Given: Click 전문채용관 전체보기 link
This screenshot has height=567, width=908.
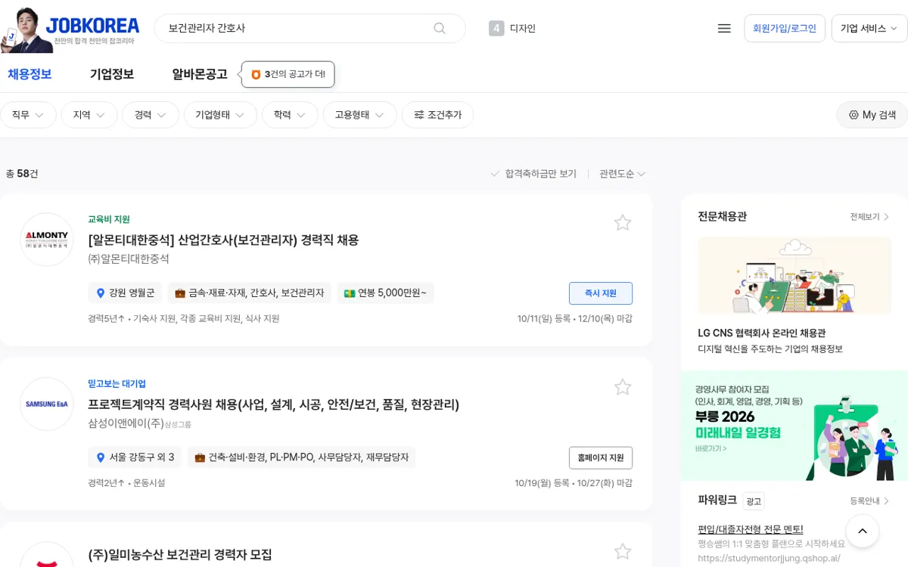Looking at the screenshot, I should point(869,217).
